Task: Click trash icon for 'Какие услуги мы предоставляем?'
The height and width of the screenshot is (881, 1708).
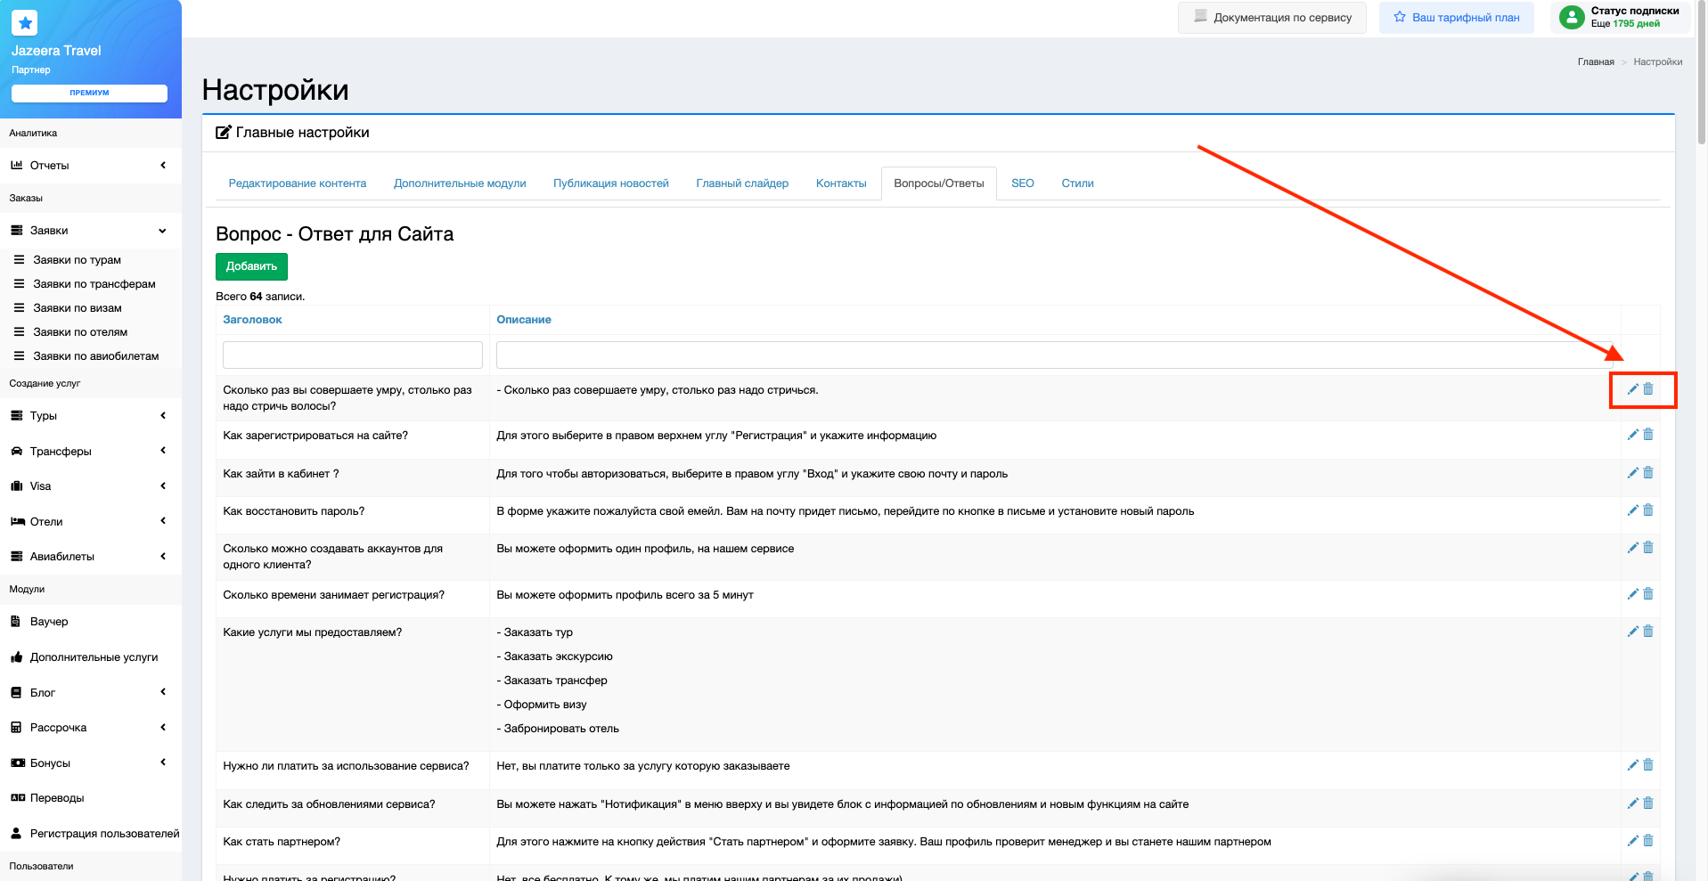Action: 1648,632
